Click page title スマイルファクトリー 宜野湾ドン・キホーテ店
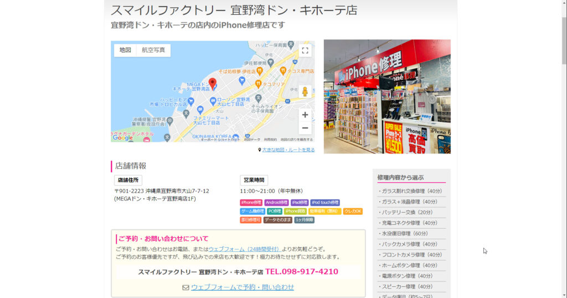This screenshot has height=298, width=567. point(234,10)
